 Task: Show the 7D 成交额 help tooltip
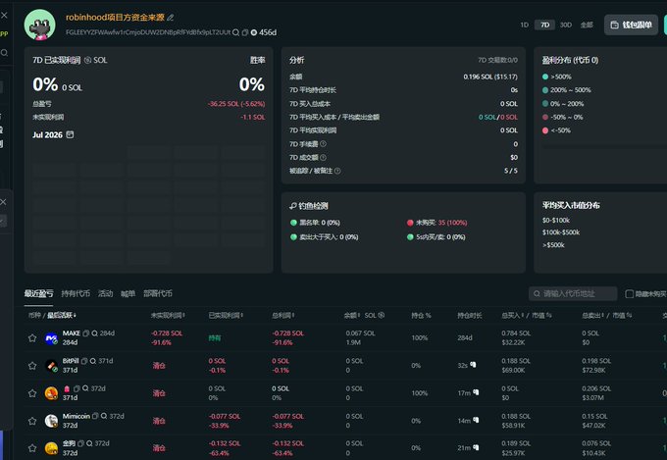[324, 158]
